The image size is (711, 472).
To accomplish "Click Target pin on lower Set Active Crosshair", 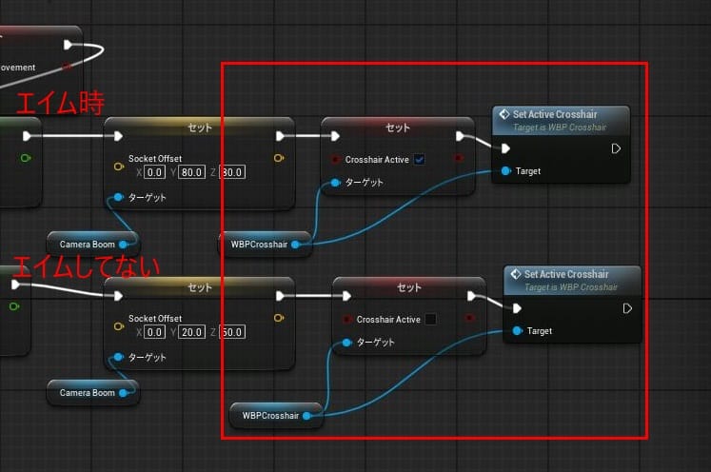I will (x=518, y=330).
